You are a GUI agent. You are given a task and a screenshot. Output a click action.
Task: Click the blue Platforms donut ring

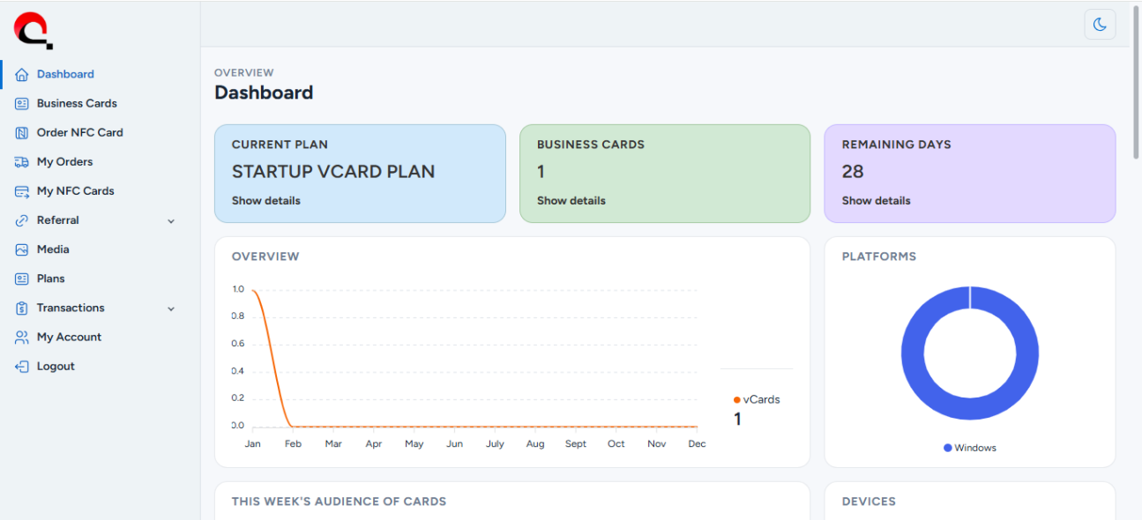coord(913,353)
